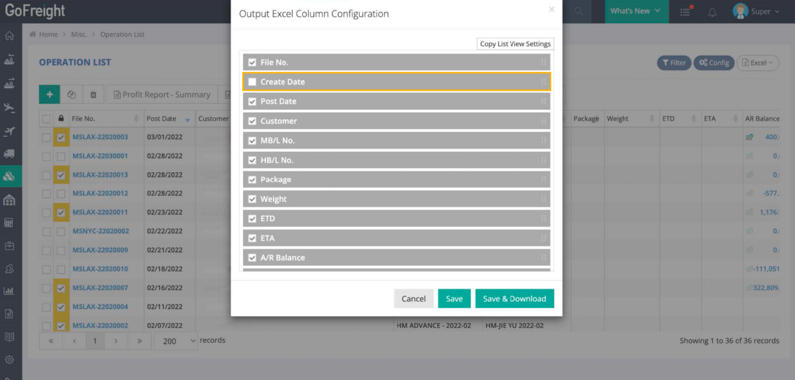The width and height of the screenshot is (795, 380).
Task: Uncheck the File No. column checkbox
Action: pos(252,62)
